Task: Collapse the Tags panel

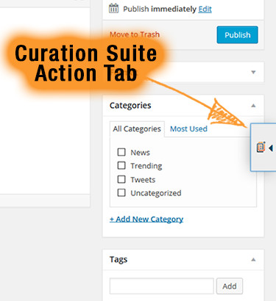Action: (x=253, y=259)
